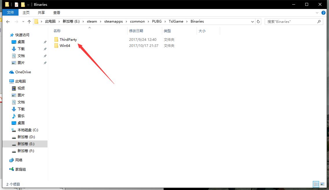Open pinned 桌面 under quick access
329x190 pixels.
click(x=21, y=42)
